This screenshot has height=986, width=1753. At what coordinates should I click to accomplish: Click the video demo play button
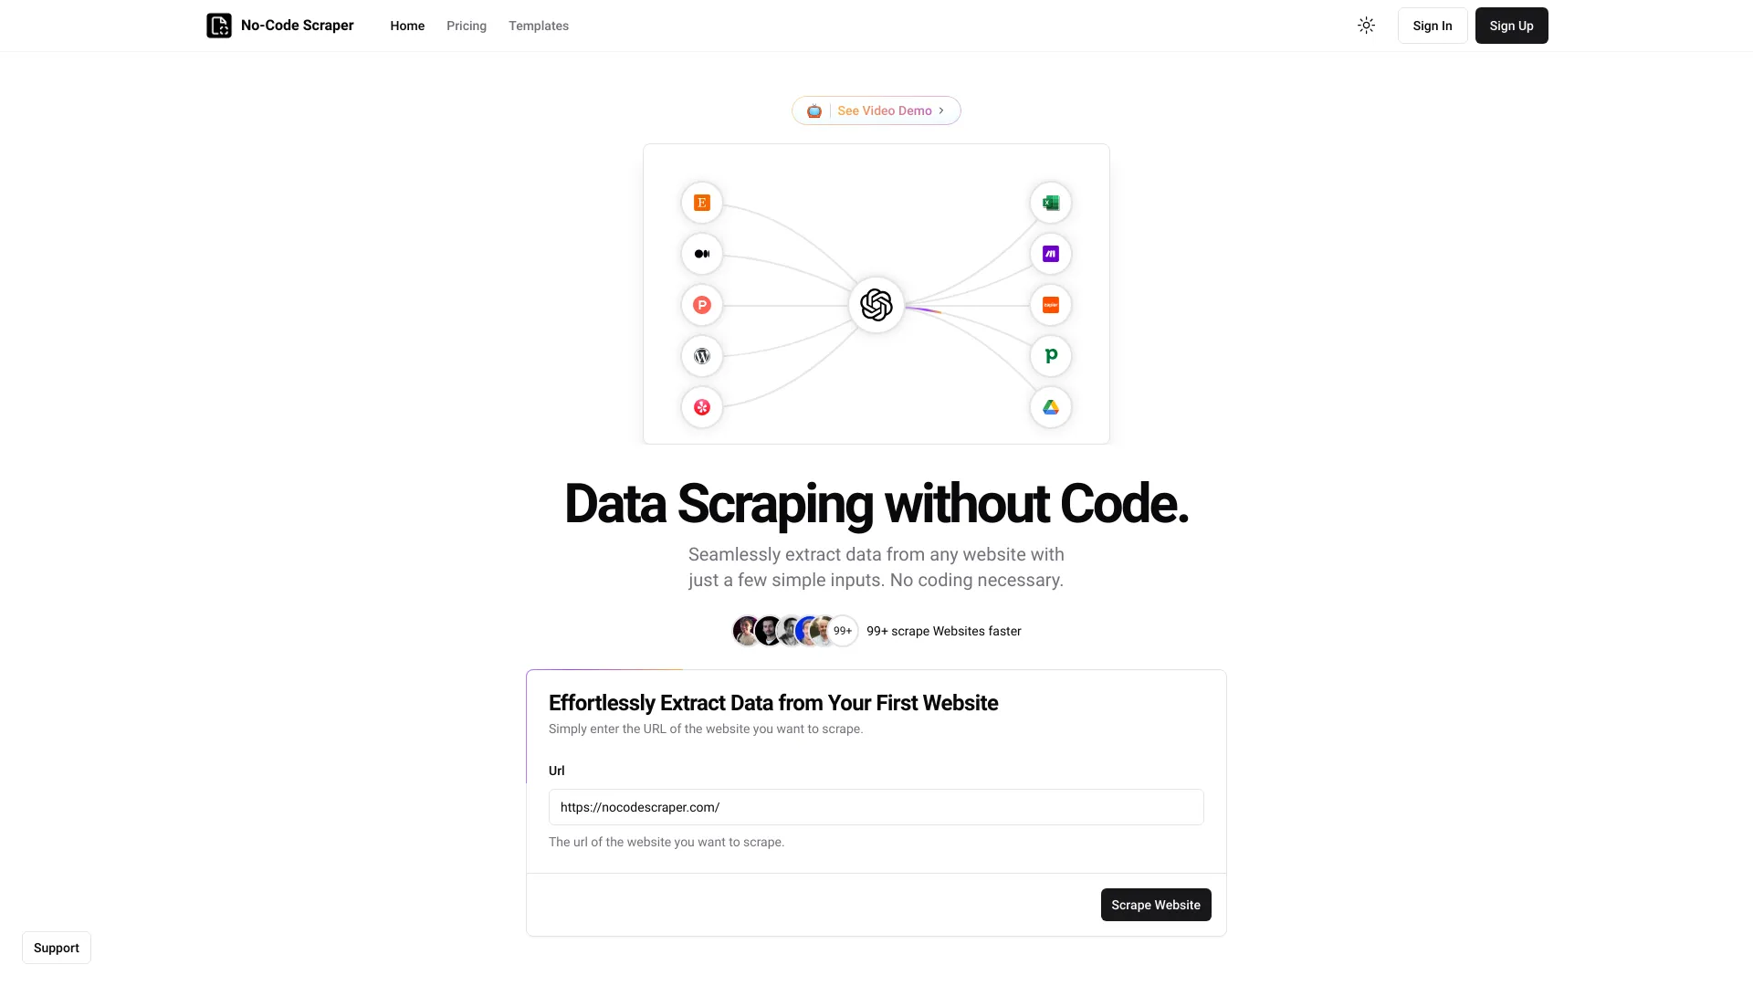876,110
